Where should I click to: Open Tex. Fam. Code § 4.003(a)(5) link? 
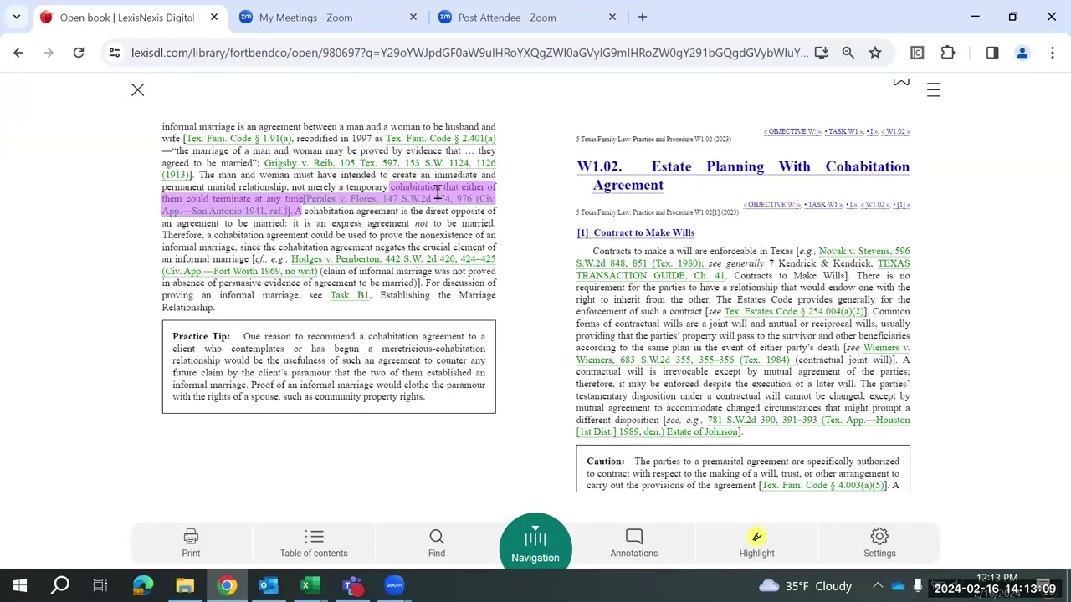[822, 486]
